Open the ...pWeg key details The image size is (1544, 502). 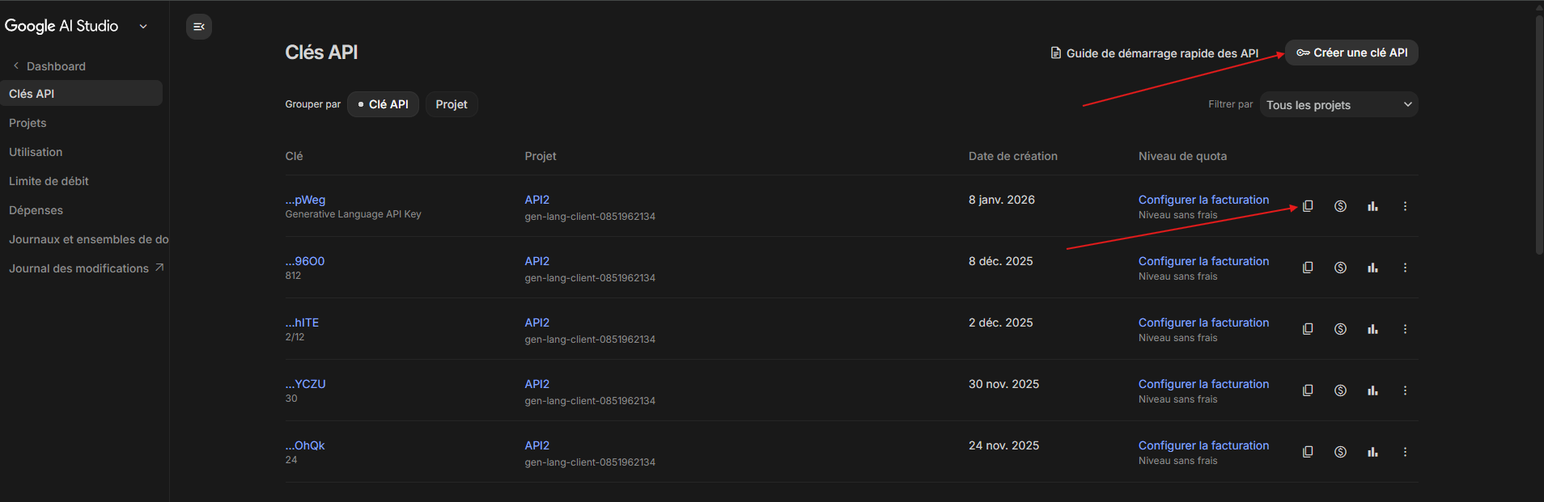[x=305, y=200]
